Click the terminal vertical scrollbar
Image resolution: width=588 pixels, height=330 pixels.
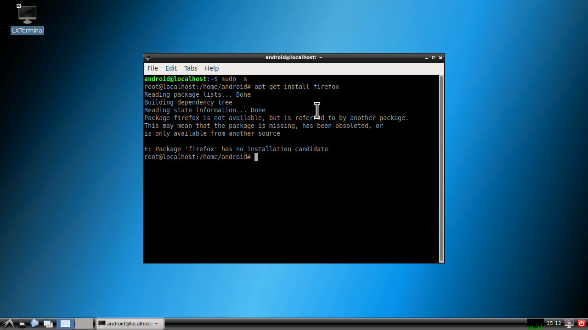[x=442, y=169]
